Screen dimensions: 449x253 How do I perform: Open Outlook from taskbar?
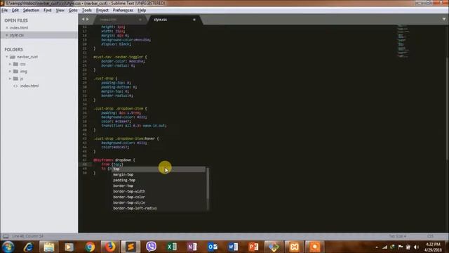(213, 247)
